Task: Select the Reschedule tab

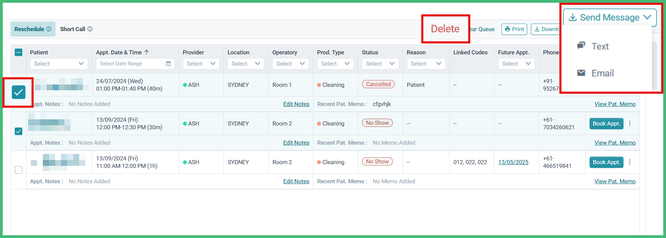Action: click(x=33, y=29)
